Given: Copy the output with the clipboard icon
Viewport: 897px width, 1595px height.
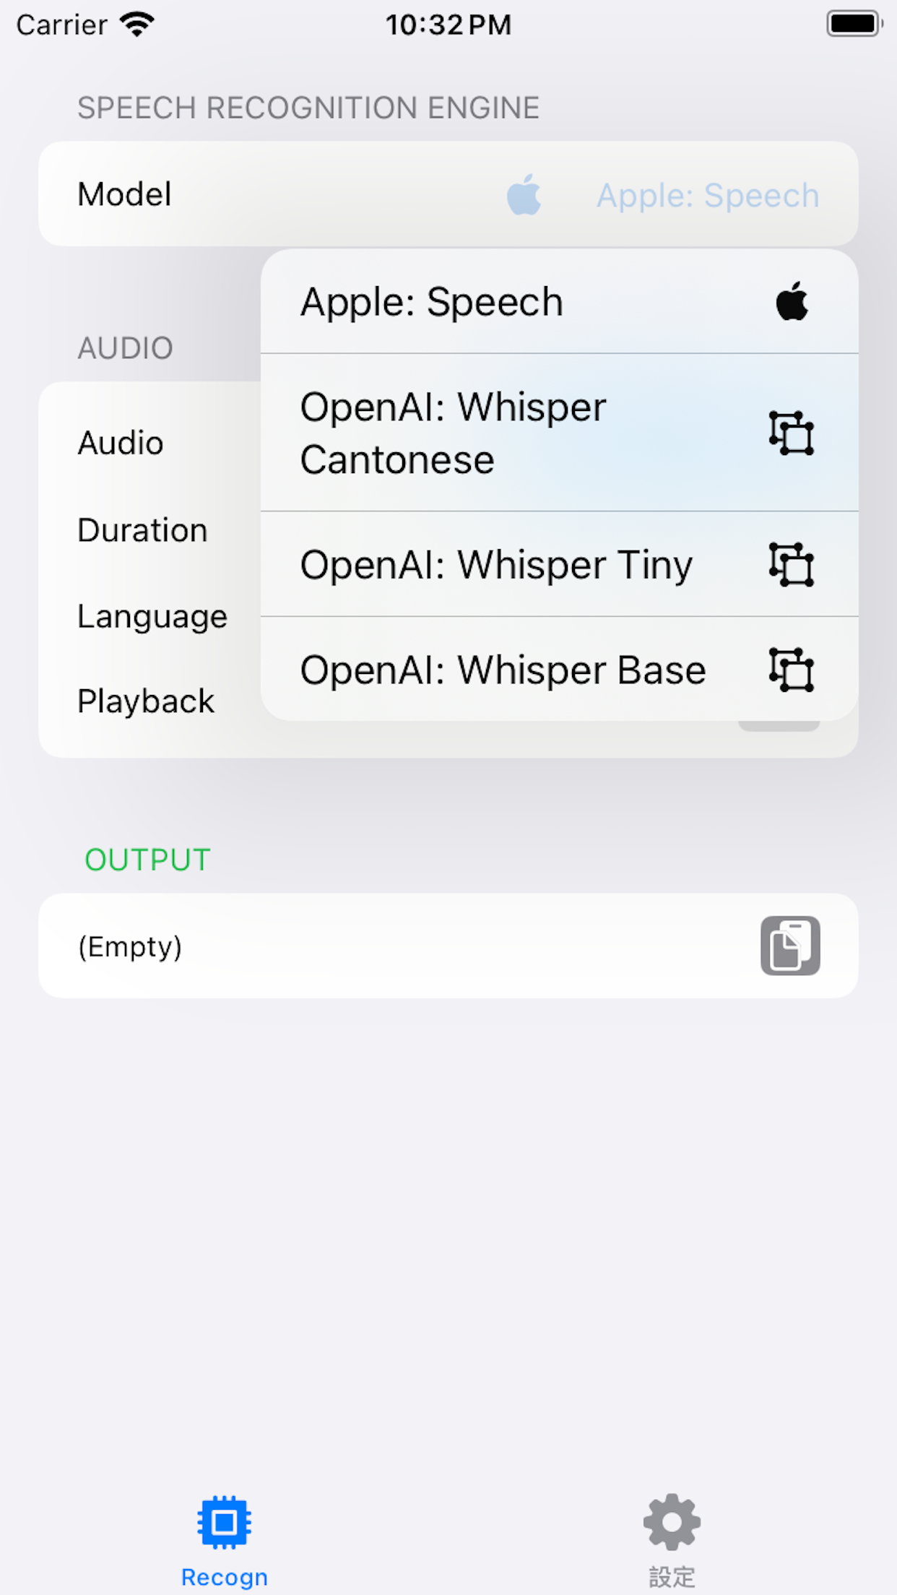Looking at the screenshot, I should [790, 946].
